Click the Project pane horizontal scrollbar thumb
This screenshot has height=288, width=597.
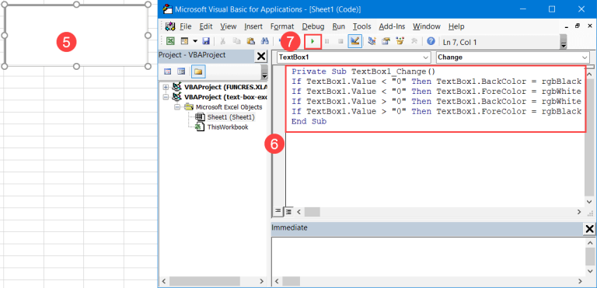click(x=205, y=282)
